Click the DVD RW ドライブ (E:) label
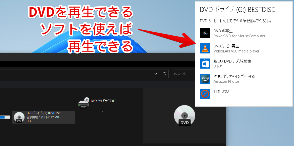The width and height of the screenshot is (294, 146). click(103, 101)
